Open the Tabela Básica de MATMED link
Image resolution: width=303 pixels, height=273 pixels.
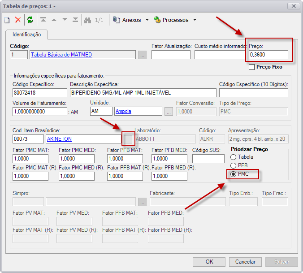pyautogui.click(x=61, y=55)
